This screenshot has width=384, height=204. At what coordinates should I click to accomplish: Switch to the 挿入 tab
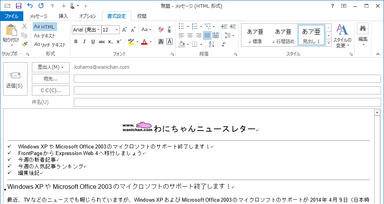pyautogui.click(x=63, y=16)
